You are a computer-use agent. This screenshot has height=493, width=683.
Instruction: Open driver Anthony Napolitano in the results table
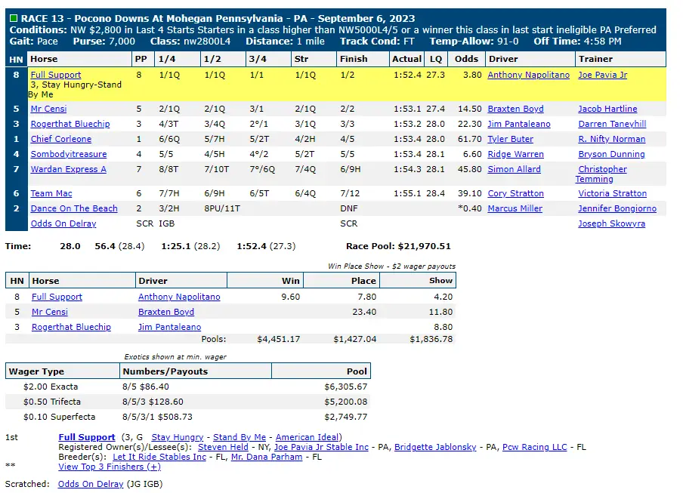528,75
